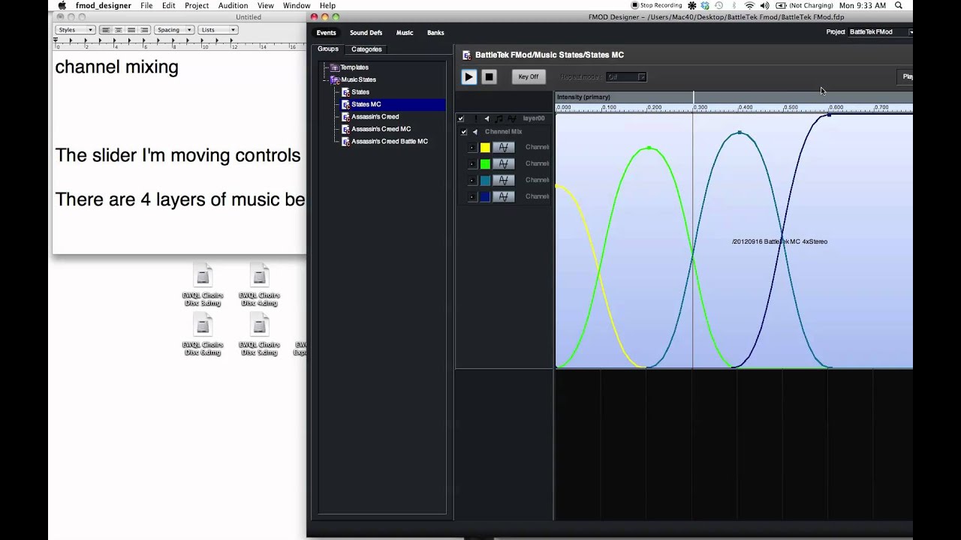Switch to the Music tab
Viewport: 961px width, 540px height.
[x=405, y=33]
